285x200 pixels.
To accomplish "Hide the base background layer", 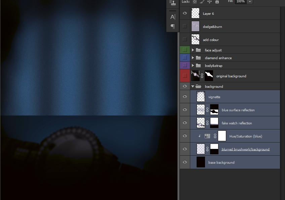I will [x=185, y=162].
